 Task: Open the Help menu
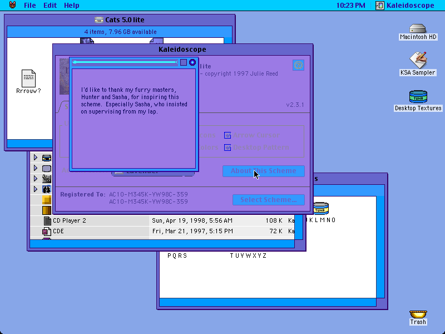[x=72, y=6]
